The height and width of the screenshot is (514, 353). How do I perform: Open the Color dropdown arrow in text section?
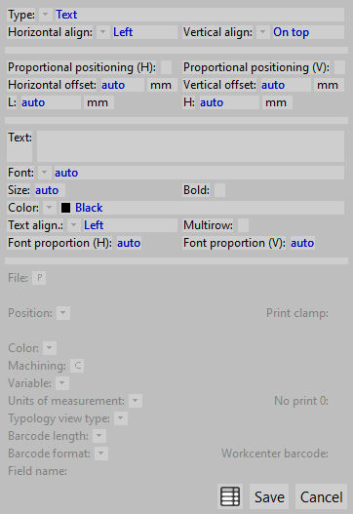click(x=49, y=208)
